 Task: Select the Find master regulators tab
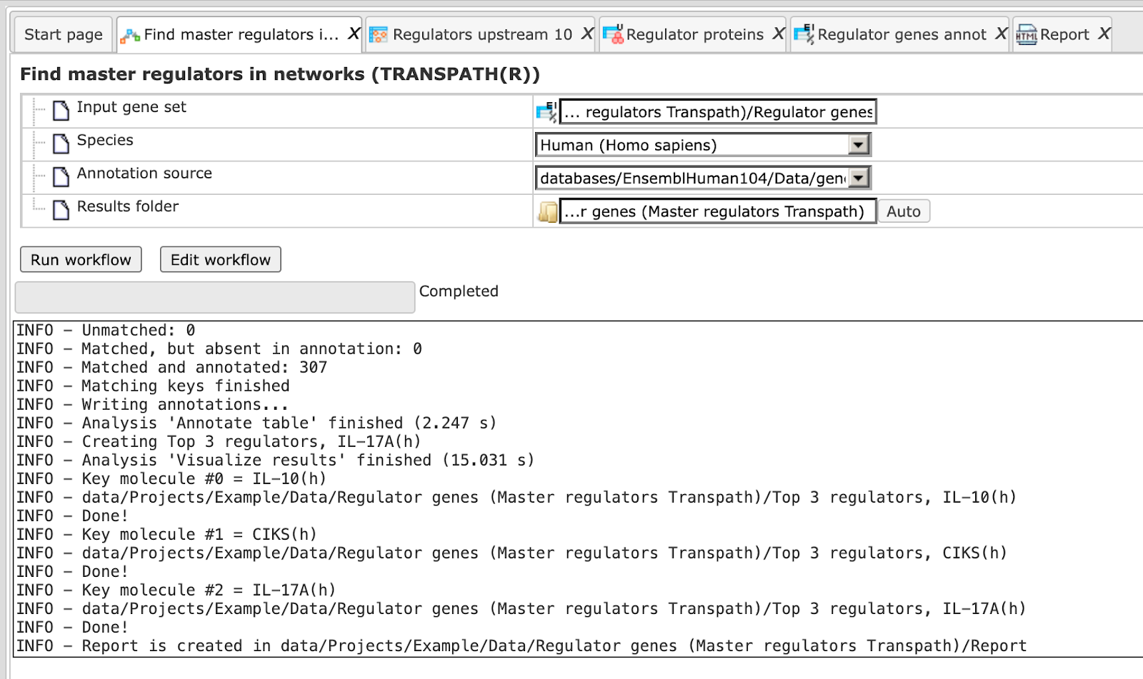[x=241, y=34]
